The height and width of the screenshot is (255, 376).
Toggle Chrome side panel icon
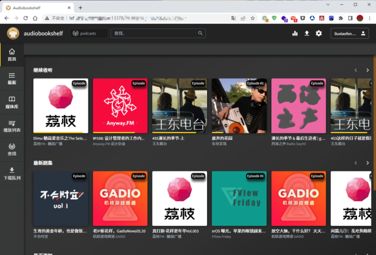tap(350, 18)
